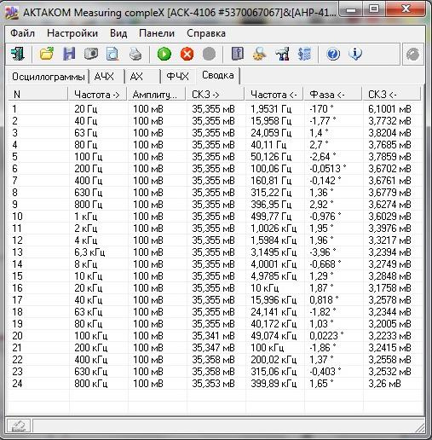This screenshot has height=440, width=432.
Task: Open the Файл menu
Action: tap(22, 33)
